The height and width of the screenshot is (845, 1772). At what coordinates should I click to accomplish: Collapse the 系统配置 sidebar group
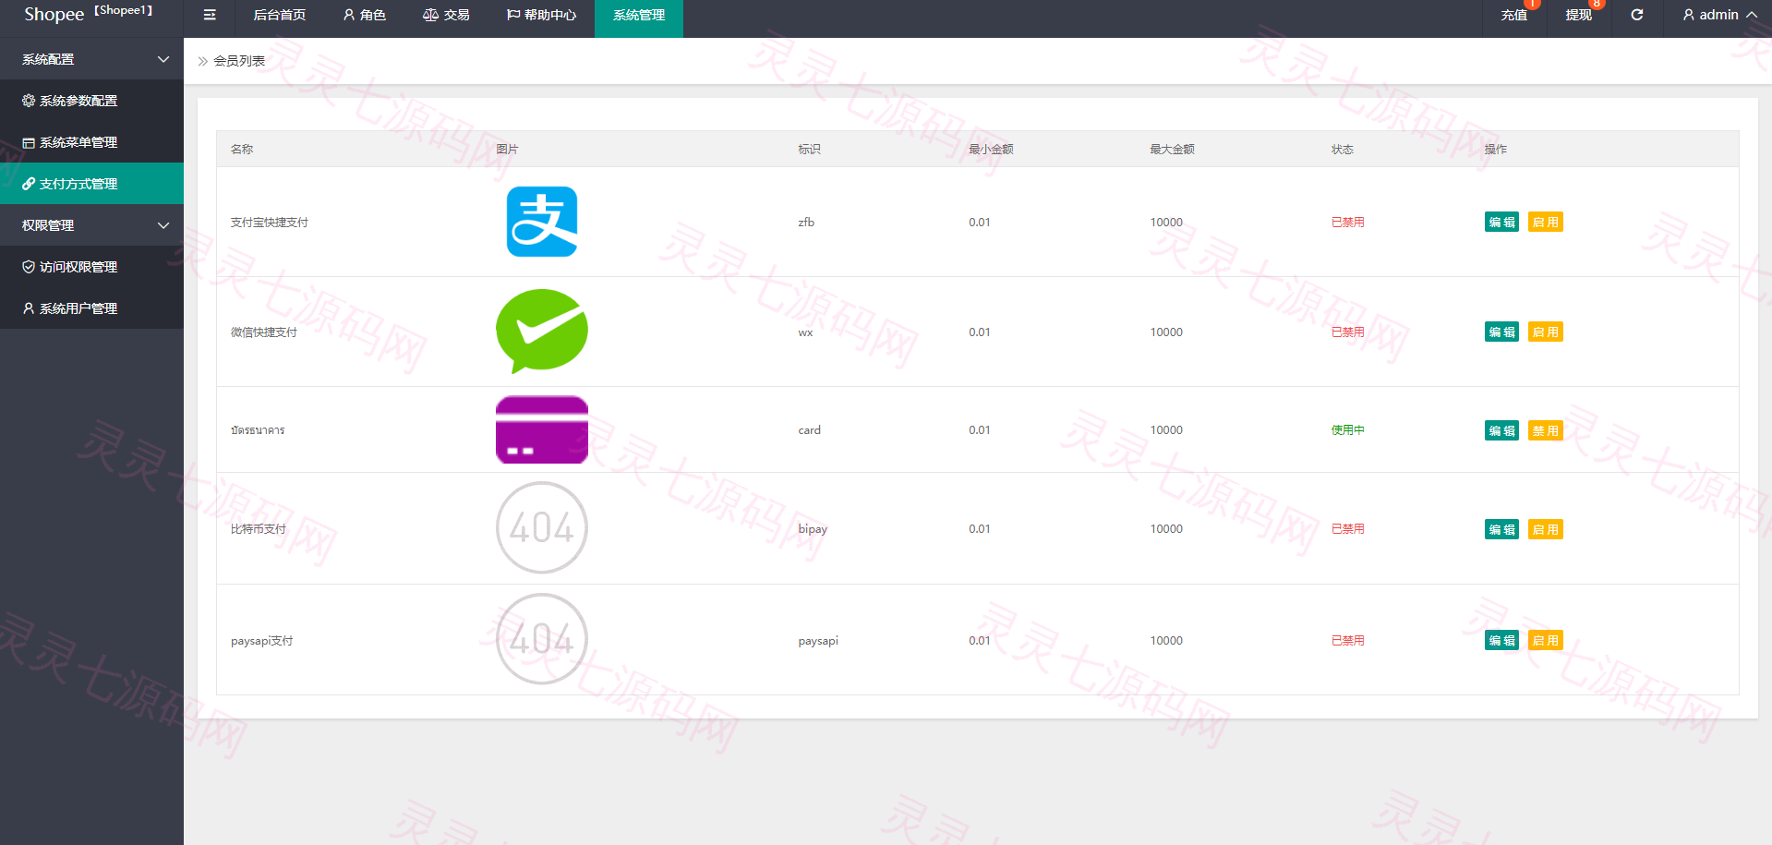(x=91, y=59)
